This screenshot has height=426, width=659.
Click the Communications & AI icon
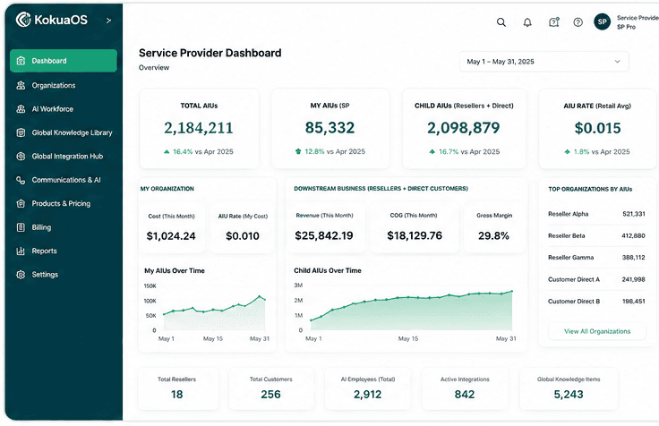21,180
